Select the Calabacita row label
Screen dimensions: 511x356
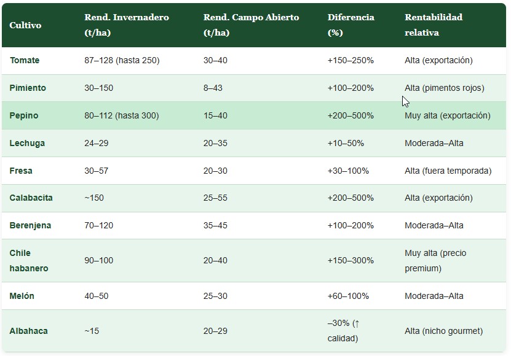(31, 198)
